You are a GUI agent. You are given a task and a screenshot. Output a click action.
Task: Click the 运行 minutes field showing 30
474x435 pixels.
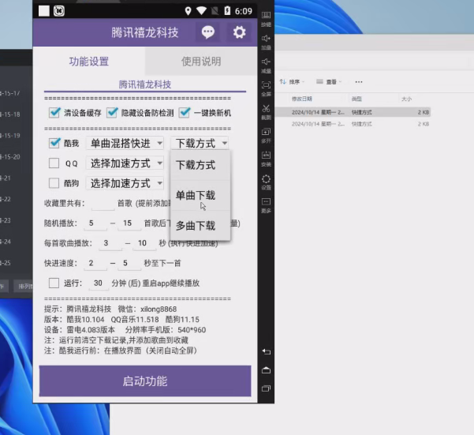coord(99,283)
